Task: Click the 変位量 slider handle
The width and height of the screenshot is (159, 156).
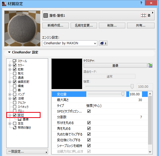Action: [x=123, y=94]
